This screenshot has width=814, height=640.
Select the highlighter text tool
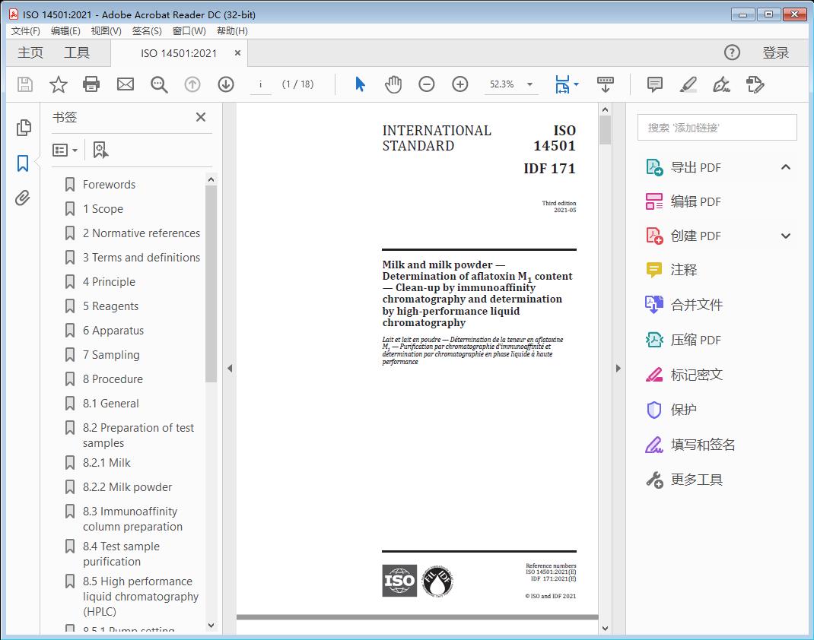(x=688, y=84)
